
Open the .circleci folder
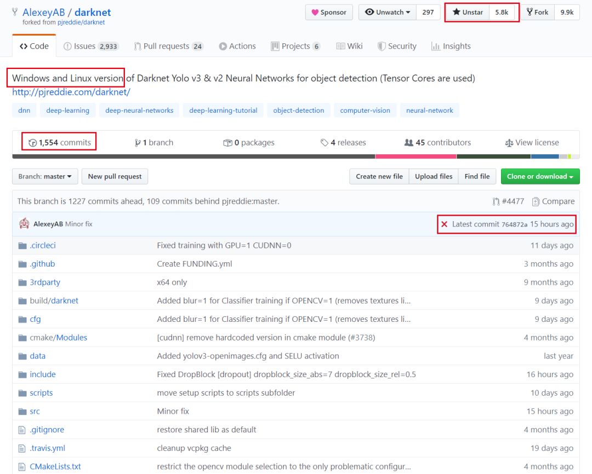point(43,246)
